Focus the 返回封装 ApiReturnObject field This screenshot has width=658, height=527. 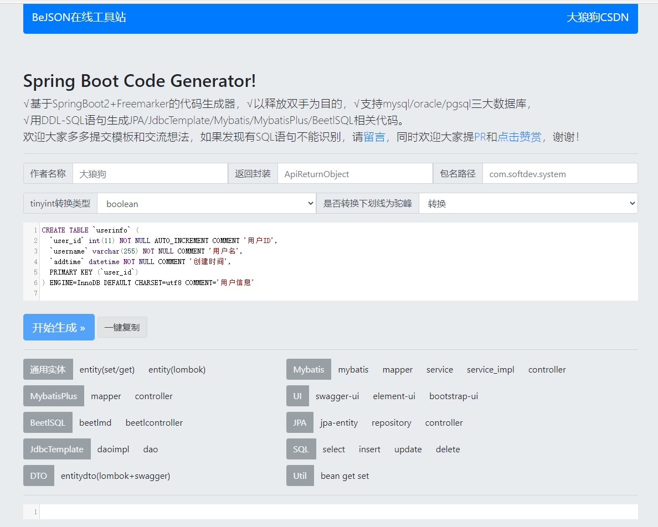354,174
